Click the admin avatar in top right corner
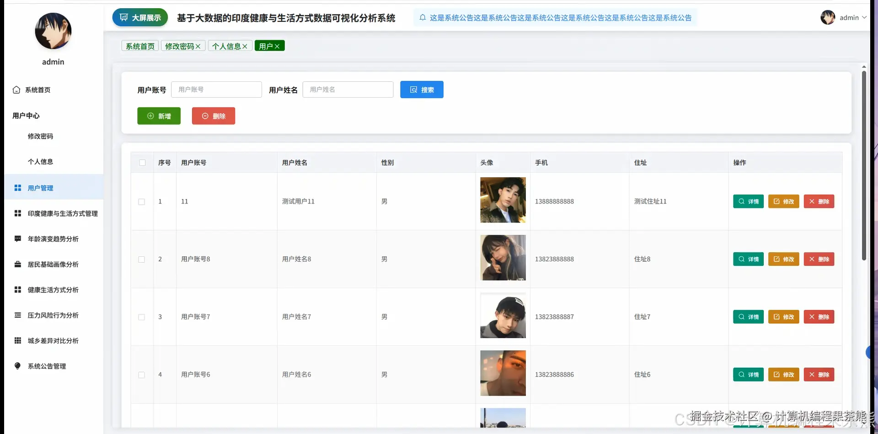Image resolution: width=878 pixels, height=434 pixels. pos(828,17)
